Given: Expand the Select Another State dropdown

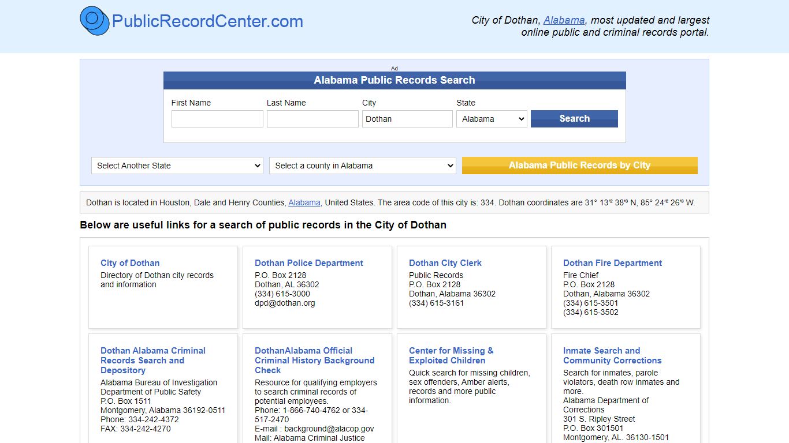Looking at the screenshot, I should tap(177, 166).
